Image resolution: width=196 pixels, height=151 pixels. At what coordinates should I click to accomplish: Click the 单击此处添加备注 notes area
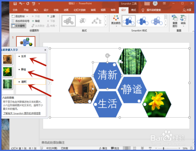click(x=53, y=142)
